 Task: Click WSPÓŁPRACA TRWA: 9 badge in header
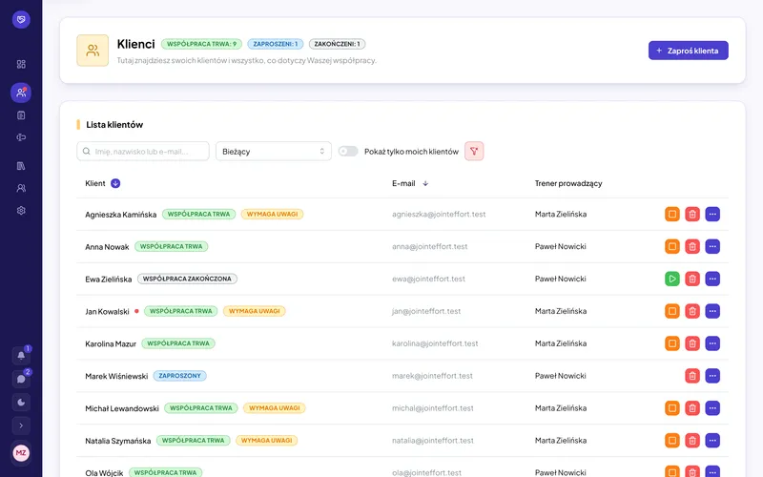[x=201, y=44]
